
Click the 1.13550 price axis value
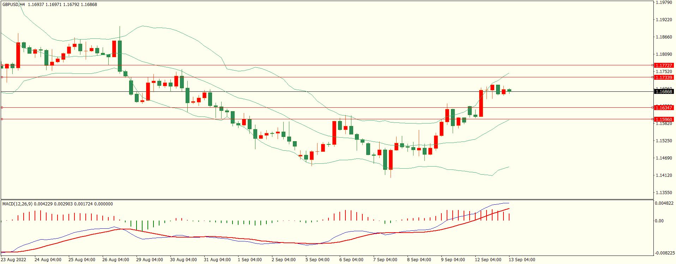[664, 193]
